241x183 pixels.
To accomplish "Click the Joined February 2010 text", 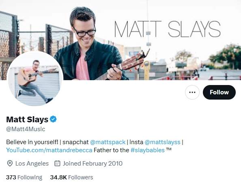I will (x=93, y=164).
